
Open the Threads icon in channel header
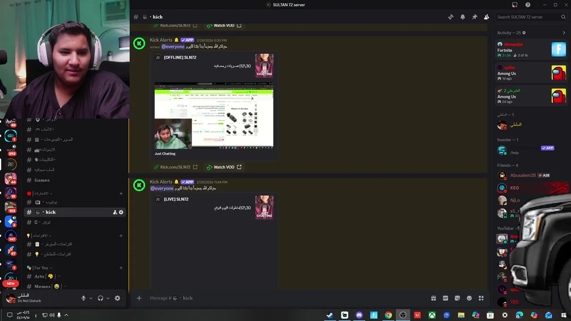[x=451, y=17]
